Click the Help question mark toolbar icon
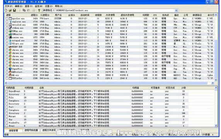221x139 pixels. [39, 10]
